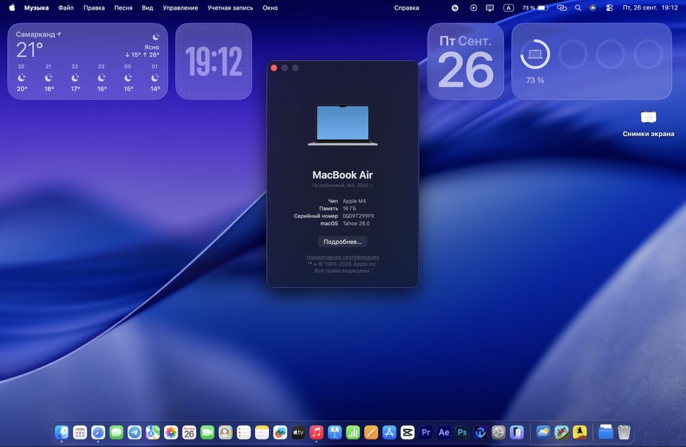
Task: Click the keyboard input source indicator
Action: point(508,8)
